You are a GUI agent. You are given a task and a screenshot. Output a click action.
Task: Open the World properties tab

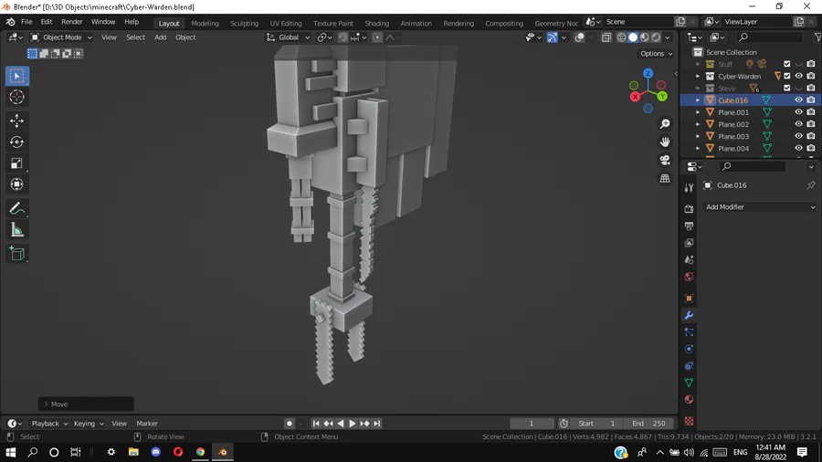click(689, 277)
